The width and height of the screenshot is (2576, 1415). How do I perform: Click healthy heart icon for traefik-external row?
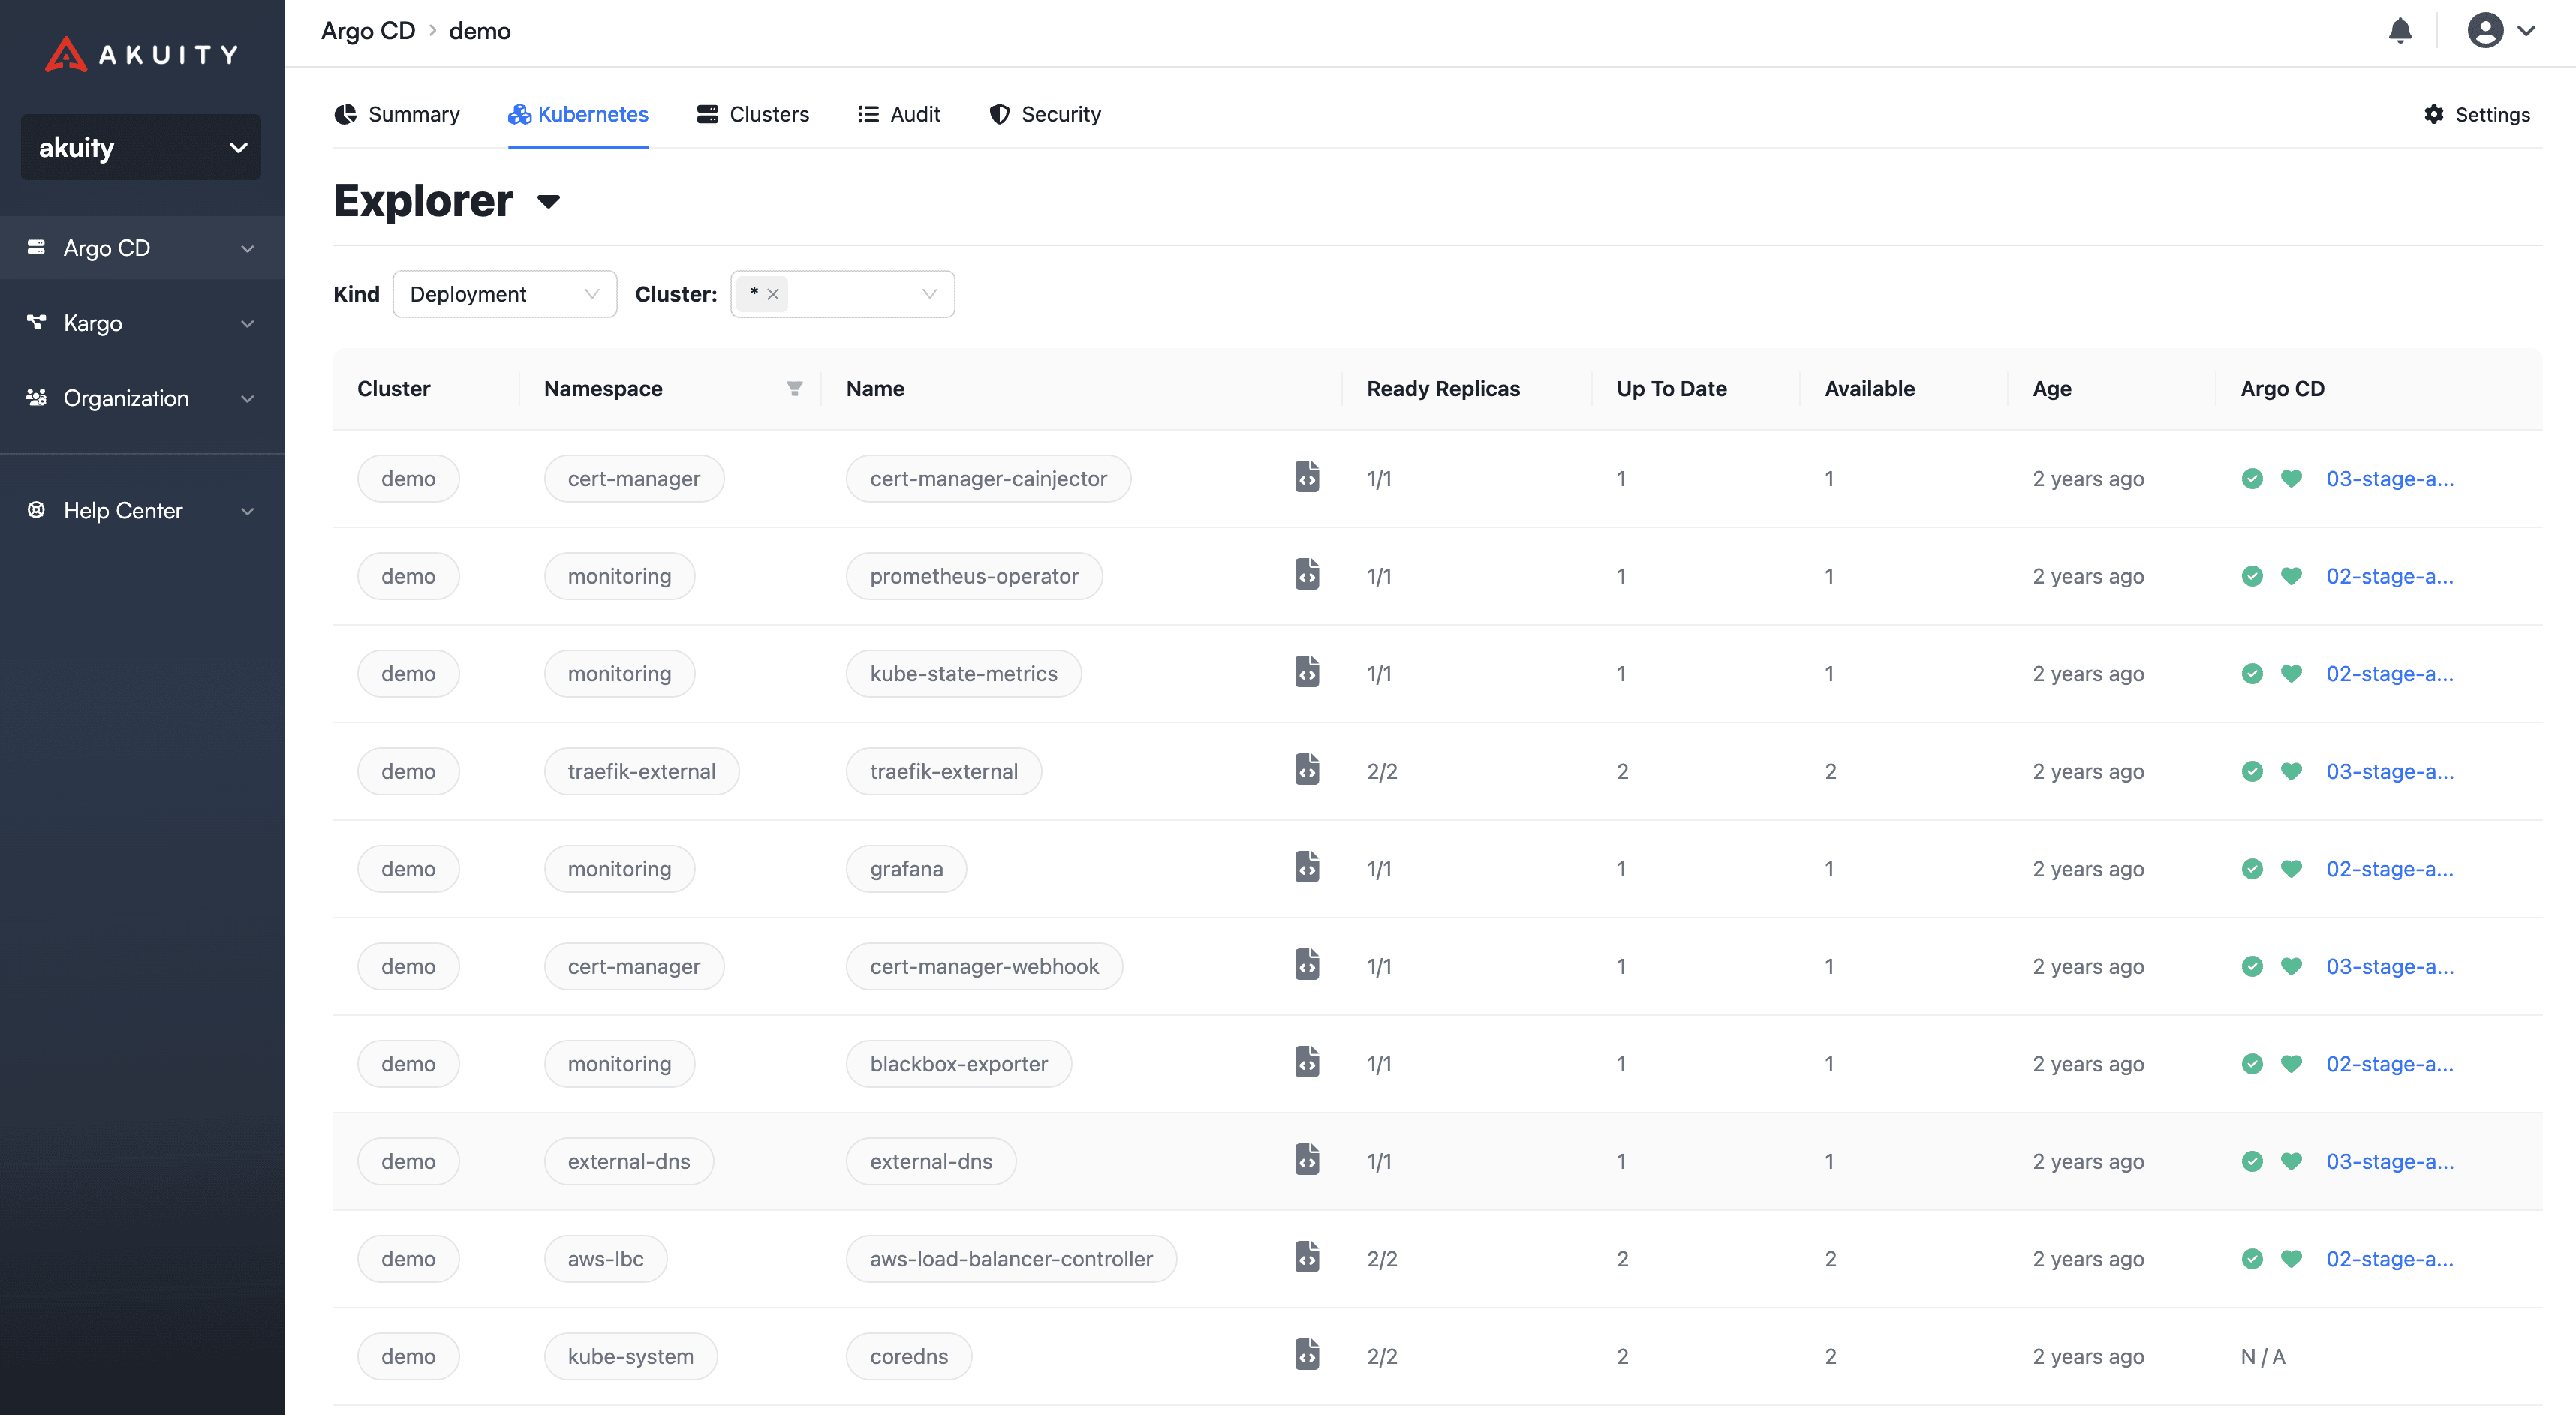click(x=2291, y=771)
